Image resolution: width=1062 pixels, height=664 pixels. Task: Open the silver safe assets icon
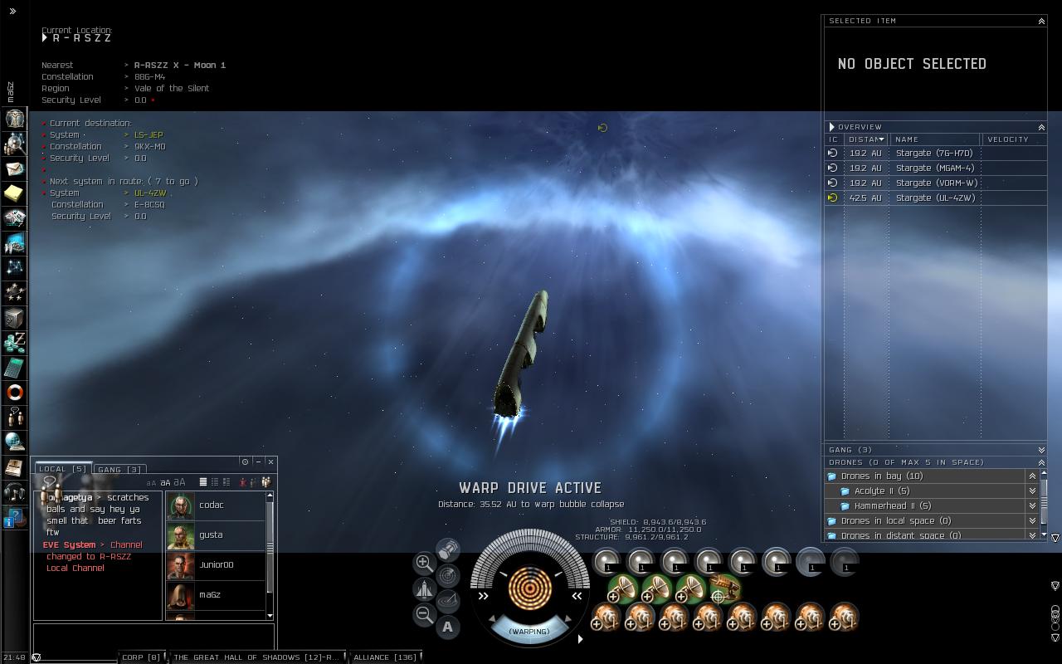(x=14, y=317)
